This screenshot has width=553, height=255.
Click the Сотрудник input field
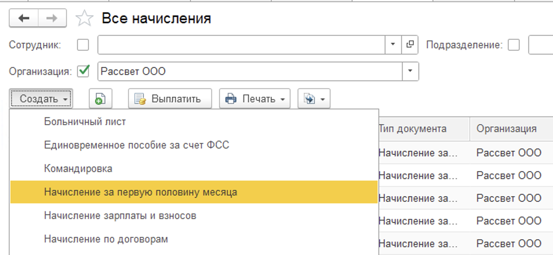[241, 45]
